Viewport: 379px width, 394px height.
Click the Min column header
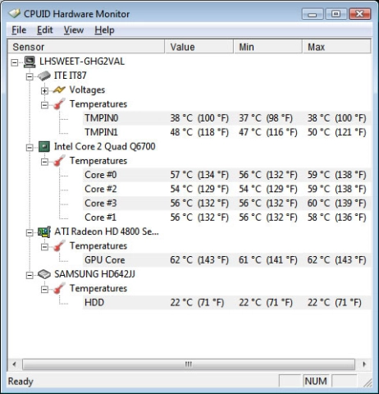268,47
